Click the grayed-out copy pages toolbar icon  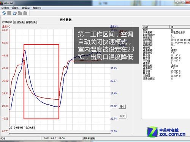point(20,13)
